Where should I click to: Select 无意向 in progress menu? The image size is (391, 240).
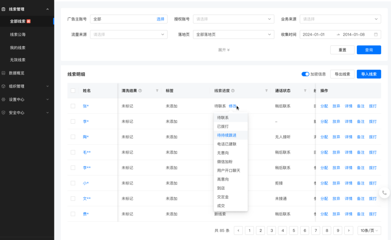point(231,153)
